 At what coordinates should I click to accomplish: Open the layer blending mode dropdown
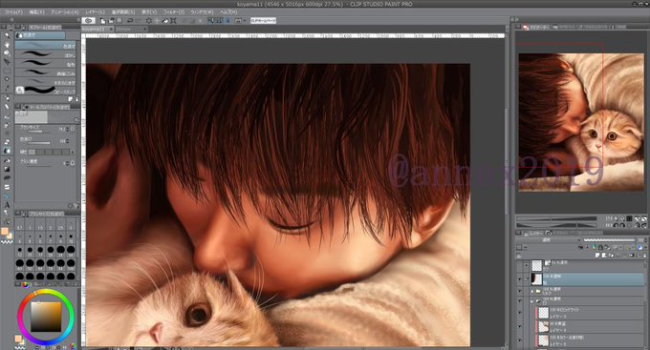(x=548, y=240)
